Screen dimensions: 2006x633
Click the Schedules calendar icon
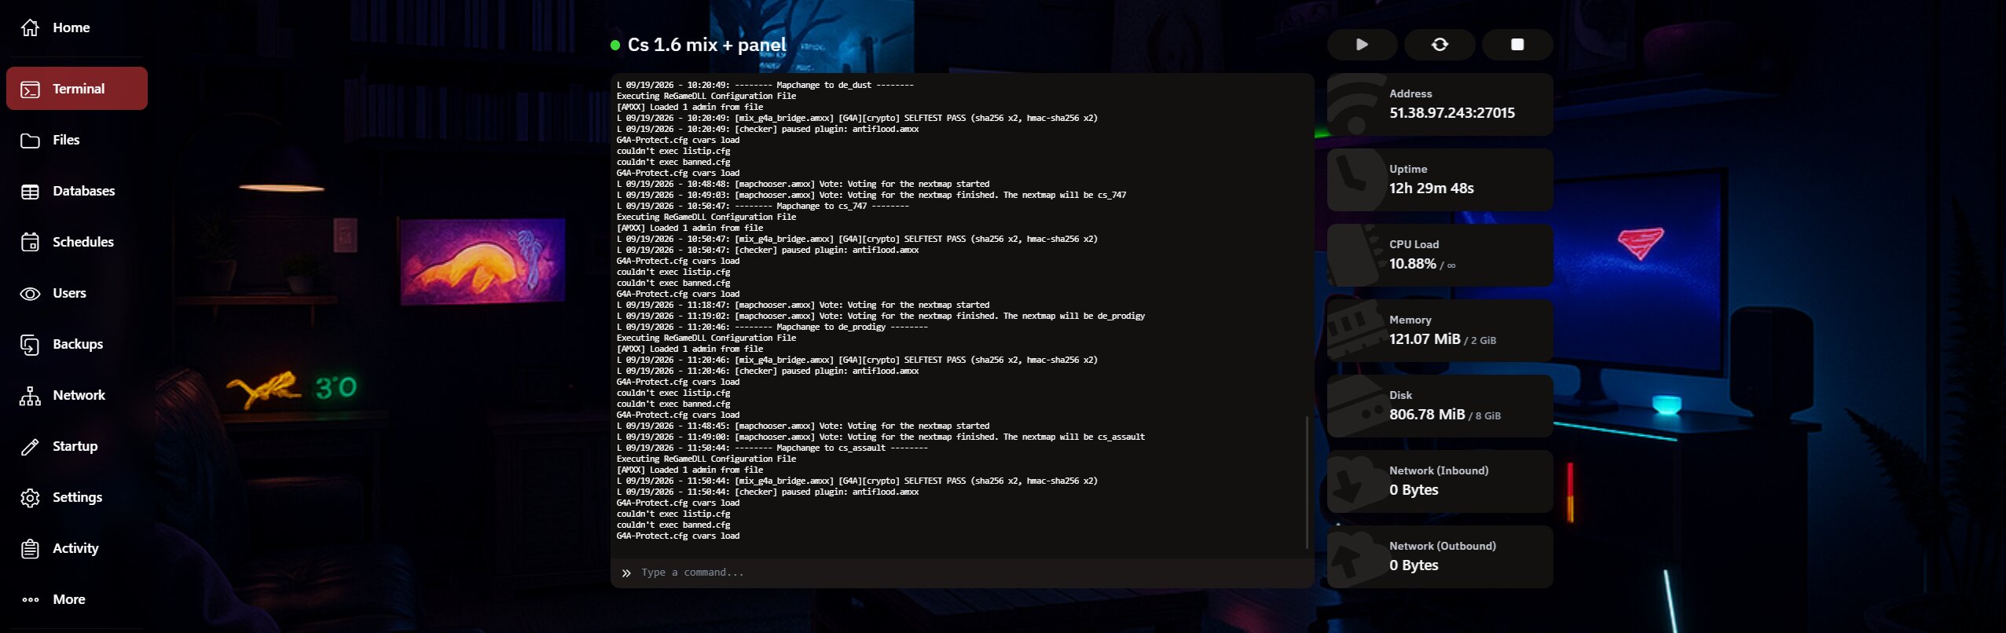(30, 242)
